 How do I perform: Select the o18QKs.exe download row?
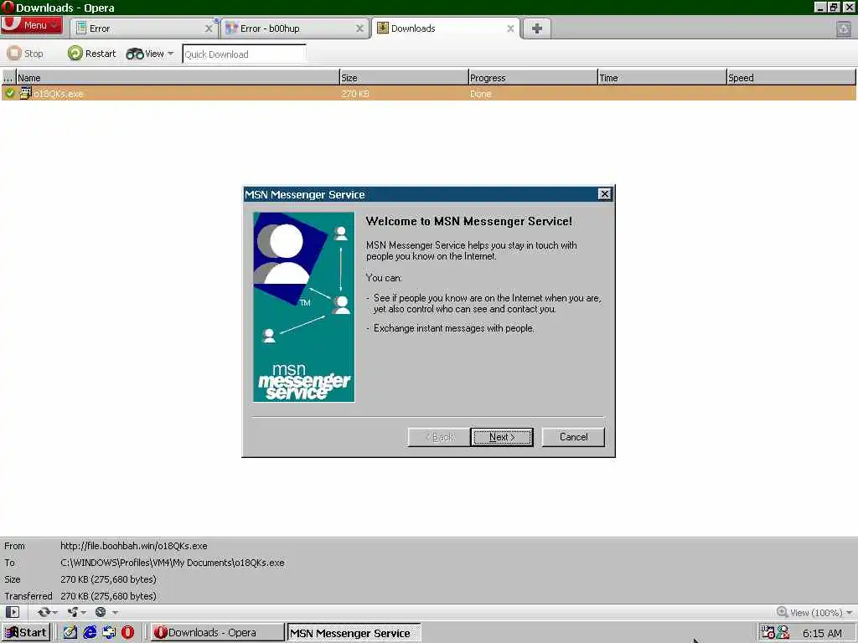429,94
